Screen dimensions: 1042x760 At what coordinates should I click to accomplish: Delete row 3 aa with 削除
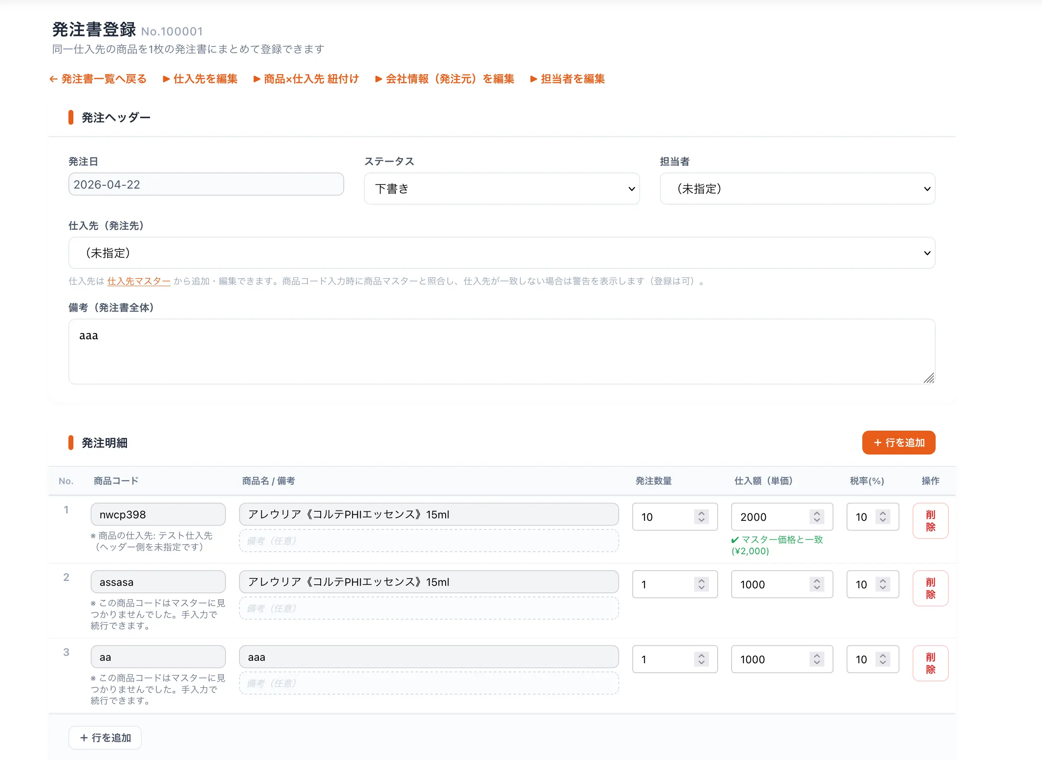[x=930, y=663]
